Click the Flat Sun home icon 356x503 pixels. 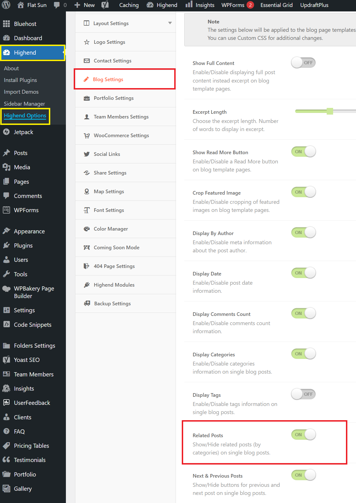21,5
